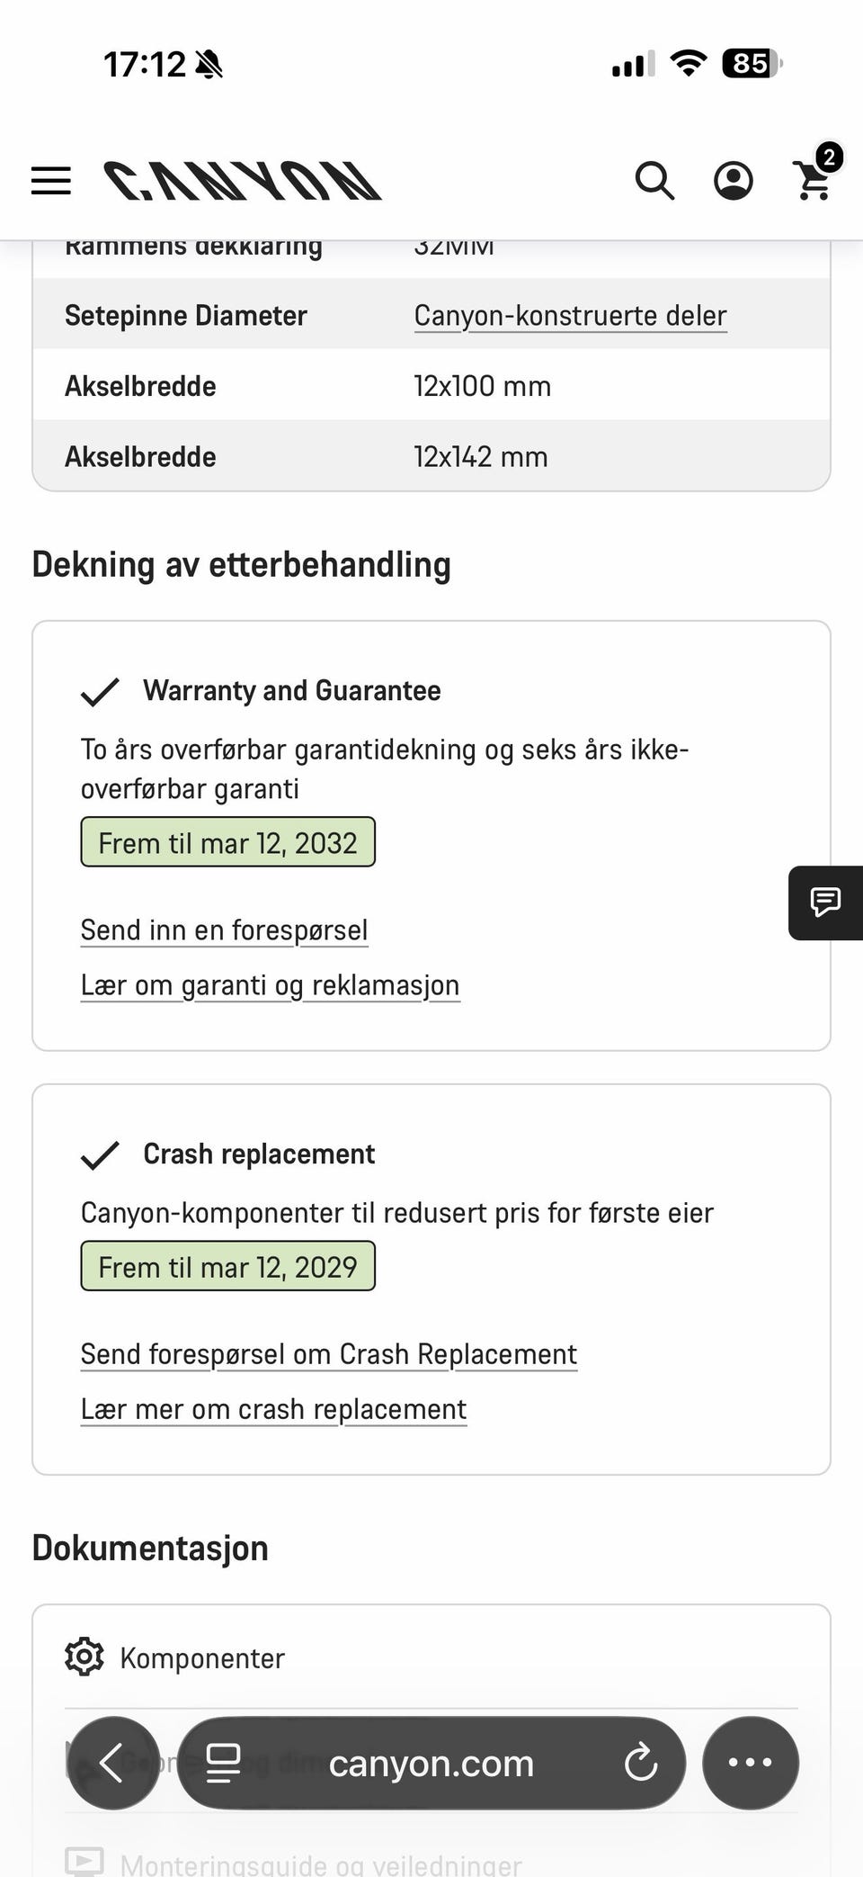
Task: Open the shopping cart with 2 items
Action: pyautogui.click(x=815, y=175)
